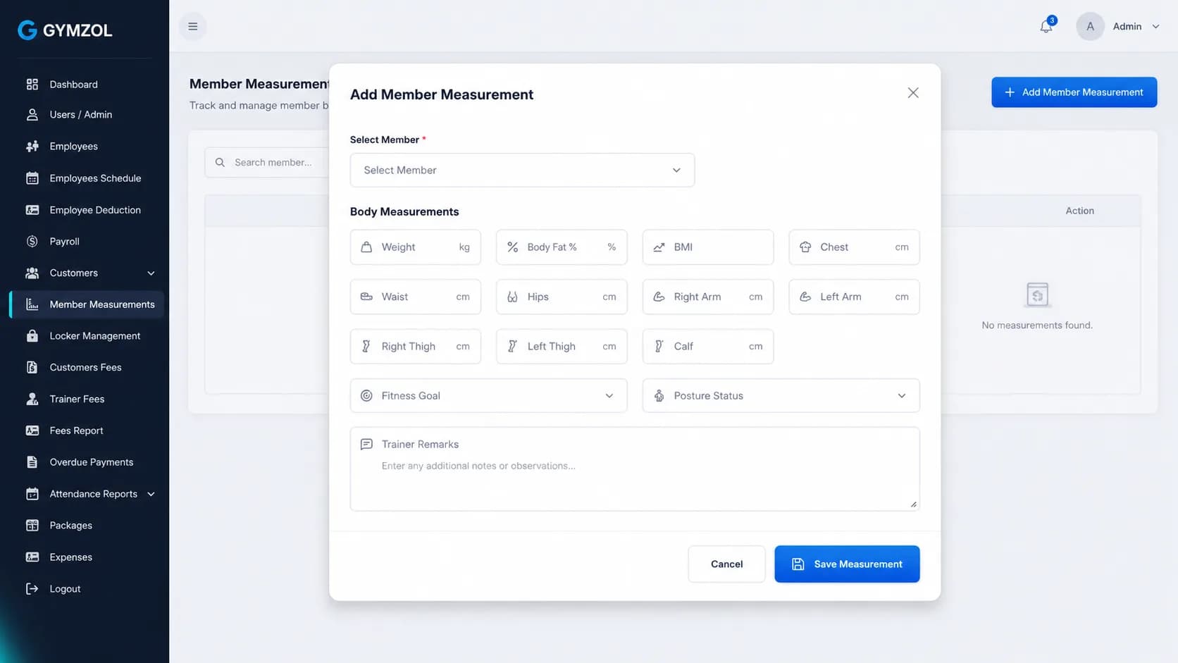The height and width of the screenshot is (663, 1178).
Task: Focus the BMI input field
Action: point(708,247)
